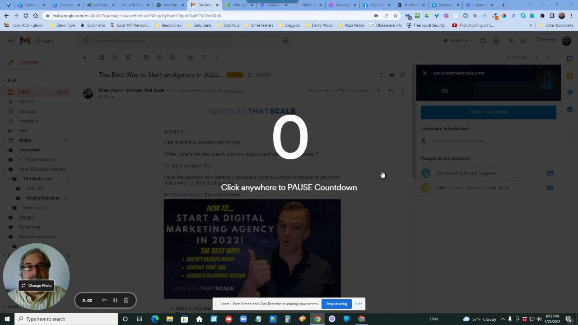Toggle the Gmail main menu hamburger

click(10, 41)
